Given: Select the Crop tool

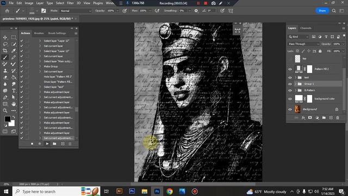Looking at the screenshot, I should [5, 51].
